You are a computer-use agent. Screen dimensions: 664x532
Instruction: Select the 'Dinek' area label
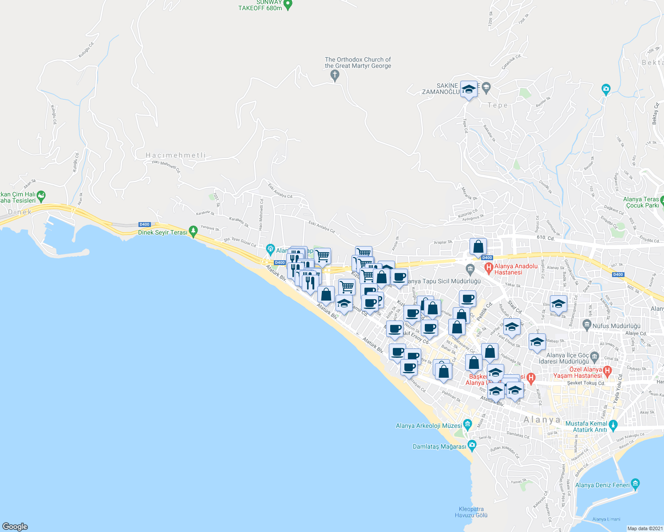[20, 212]
